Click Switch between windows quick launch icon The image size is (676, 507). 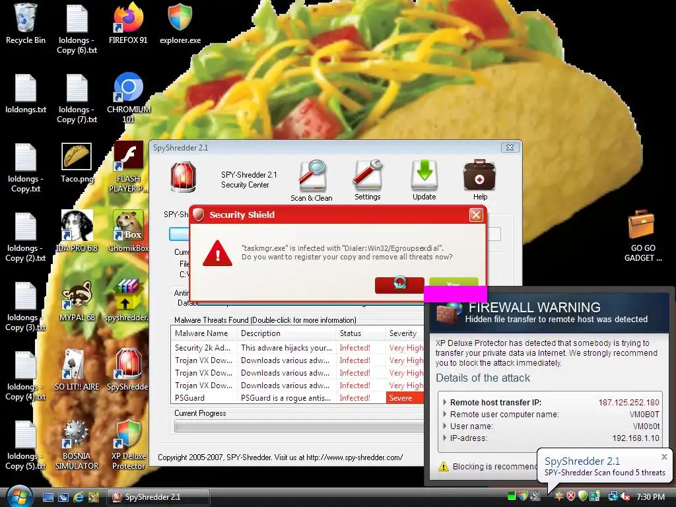[63, 497]
